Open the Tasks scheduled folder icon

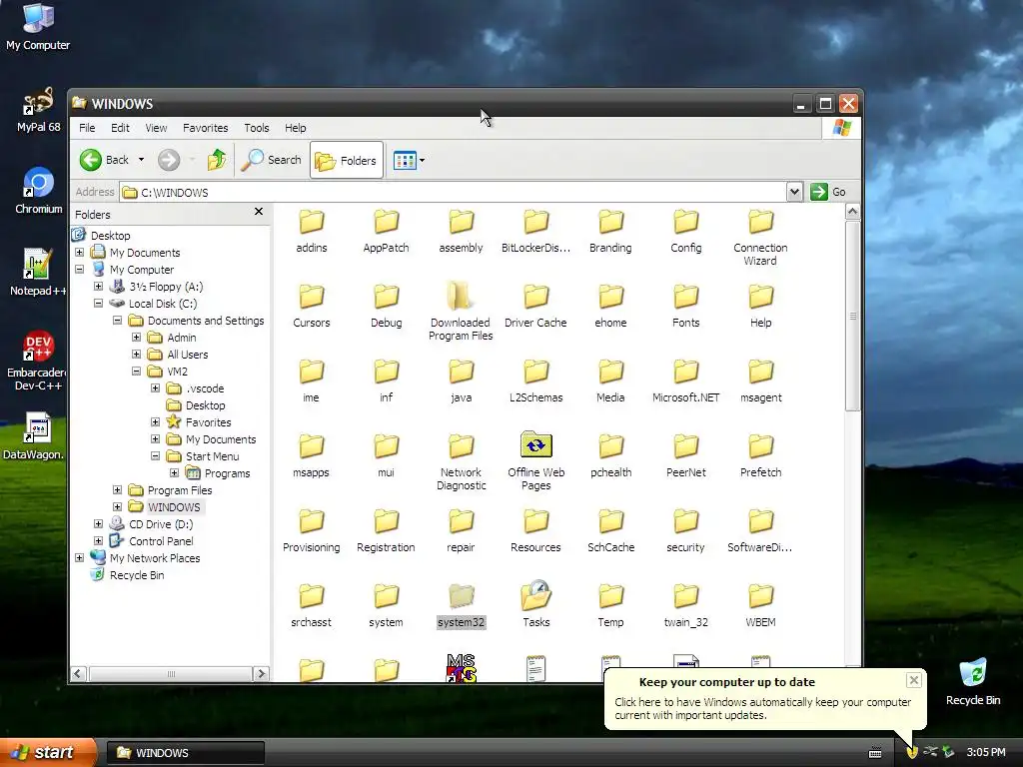pyautogui.click(x=535, y=595)
